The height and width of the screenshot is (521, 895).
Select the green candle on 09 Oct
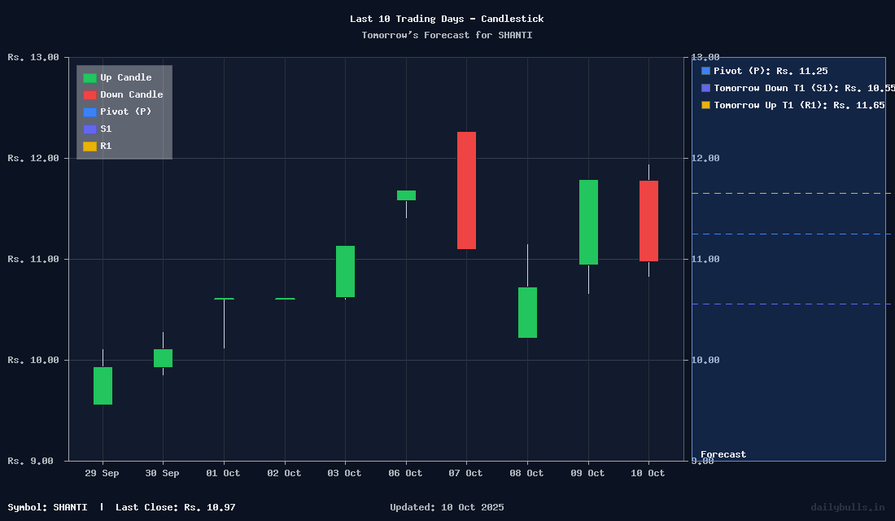click(x=588, y=222)
